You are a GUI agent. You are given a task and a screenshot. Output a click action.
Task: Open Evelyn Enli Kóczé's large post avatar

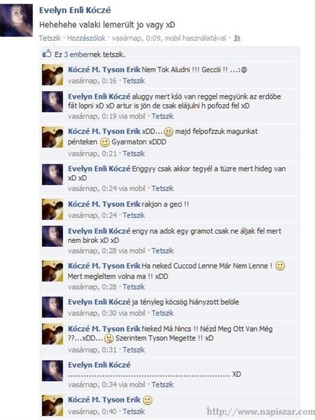click(x=16, y=20)
